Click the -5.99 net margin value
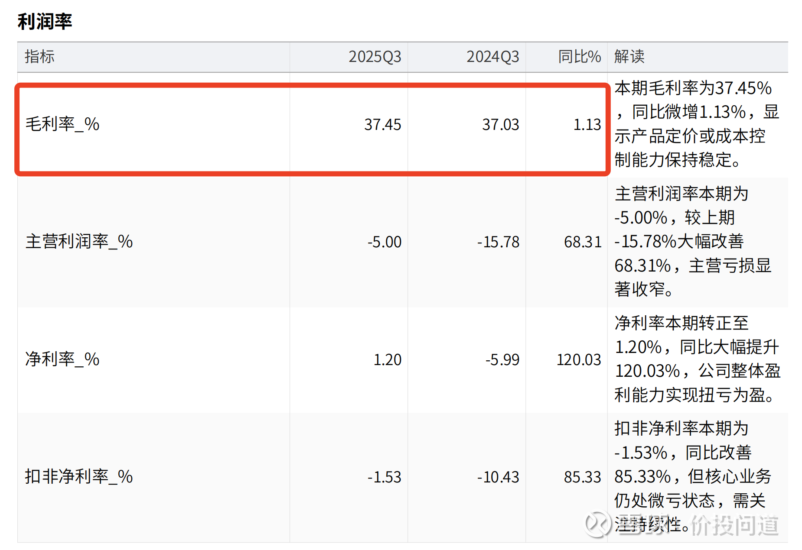This screenshot has width=802, height=550. [x=502, y=360]
